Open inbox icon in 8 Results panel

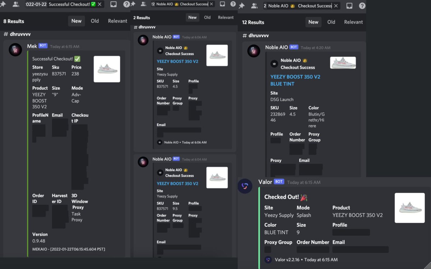(113, 4)
